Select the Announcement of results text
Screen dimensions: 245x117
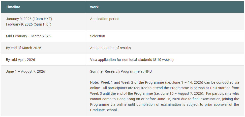pos(110,48)
